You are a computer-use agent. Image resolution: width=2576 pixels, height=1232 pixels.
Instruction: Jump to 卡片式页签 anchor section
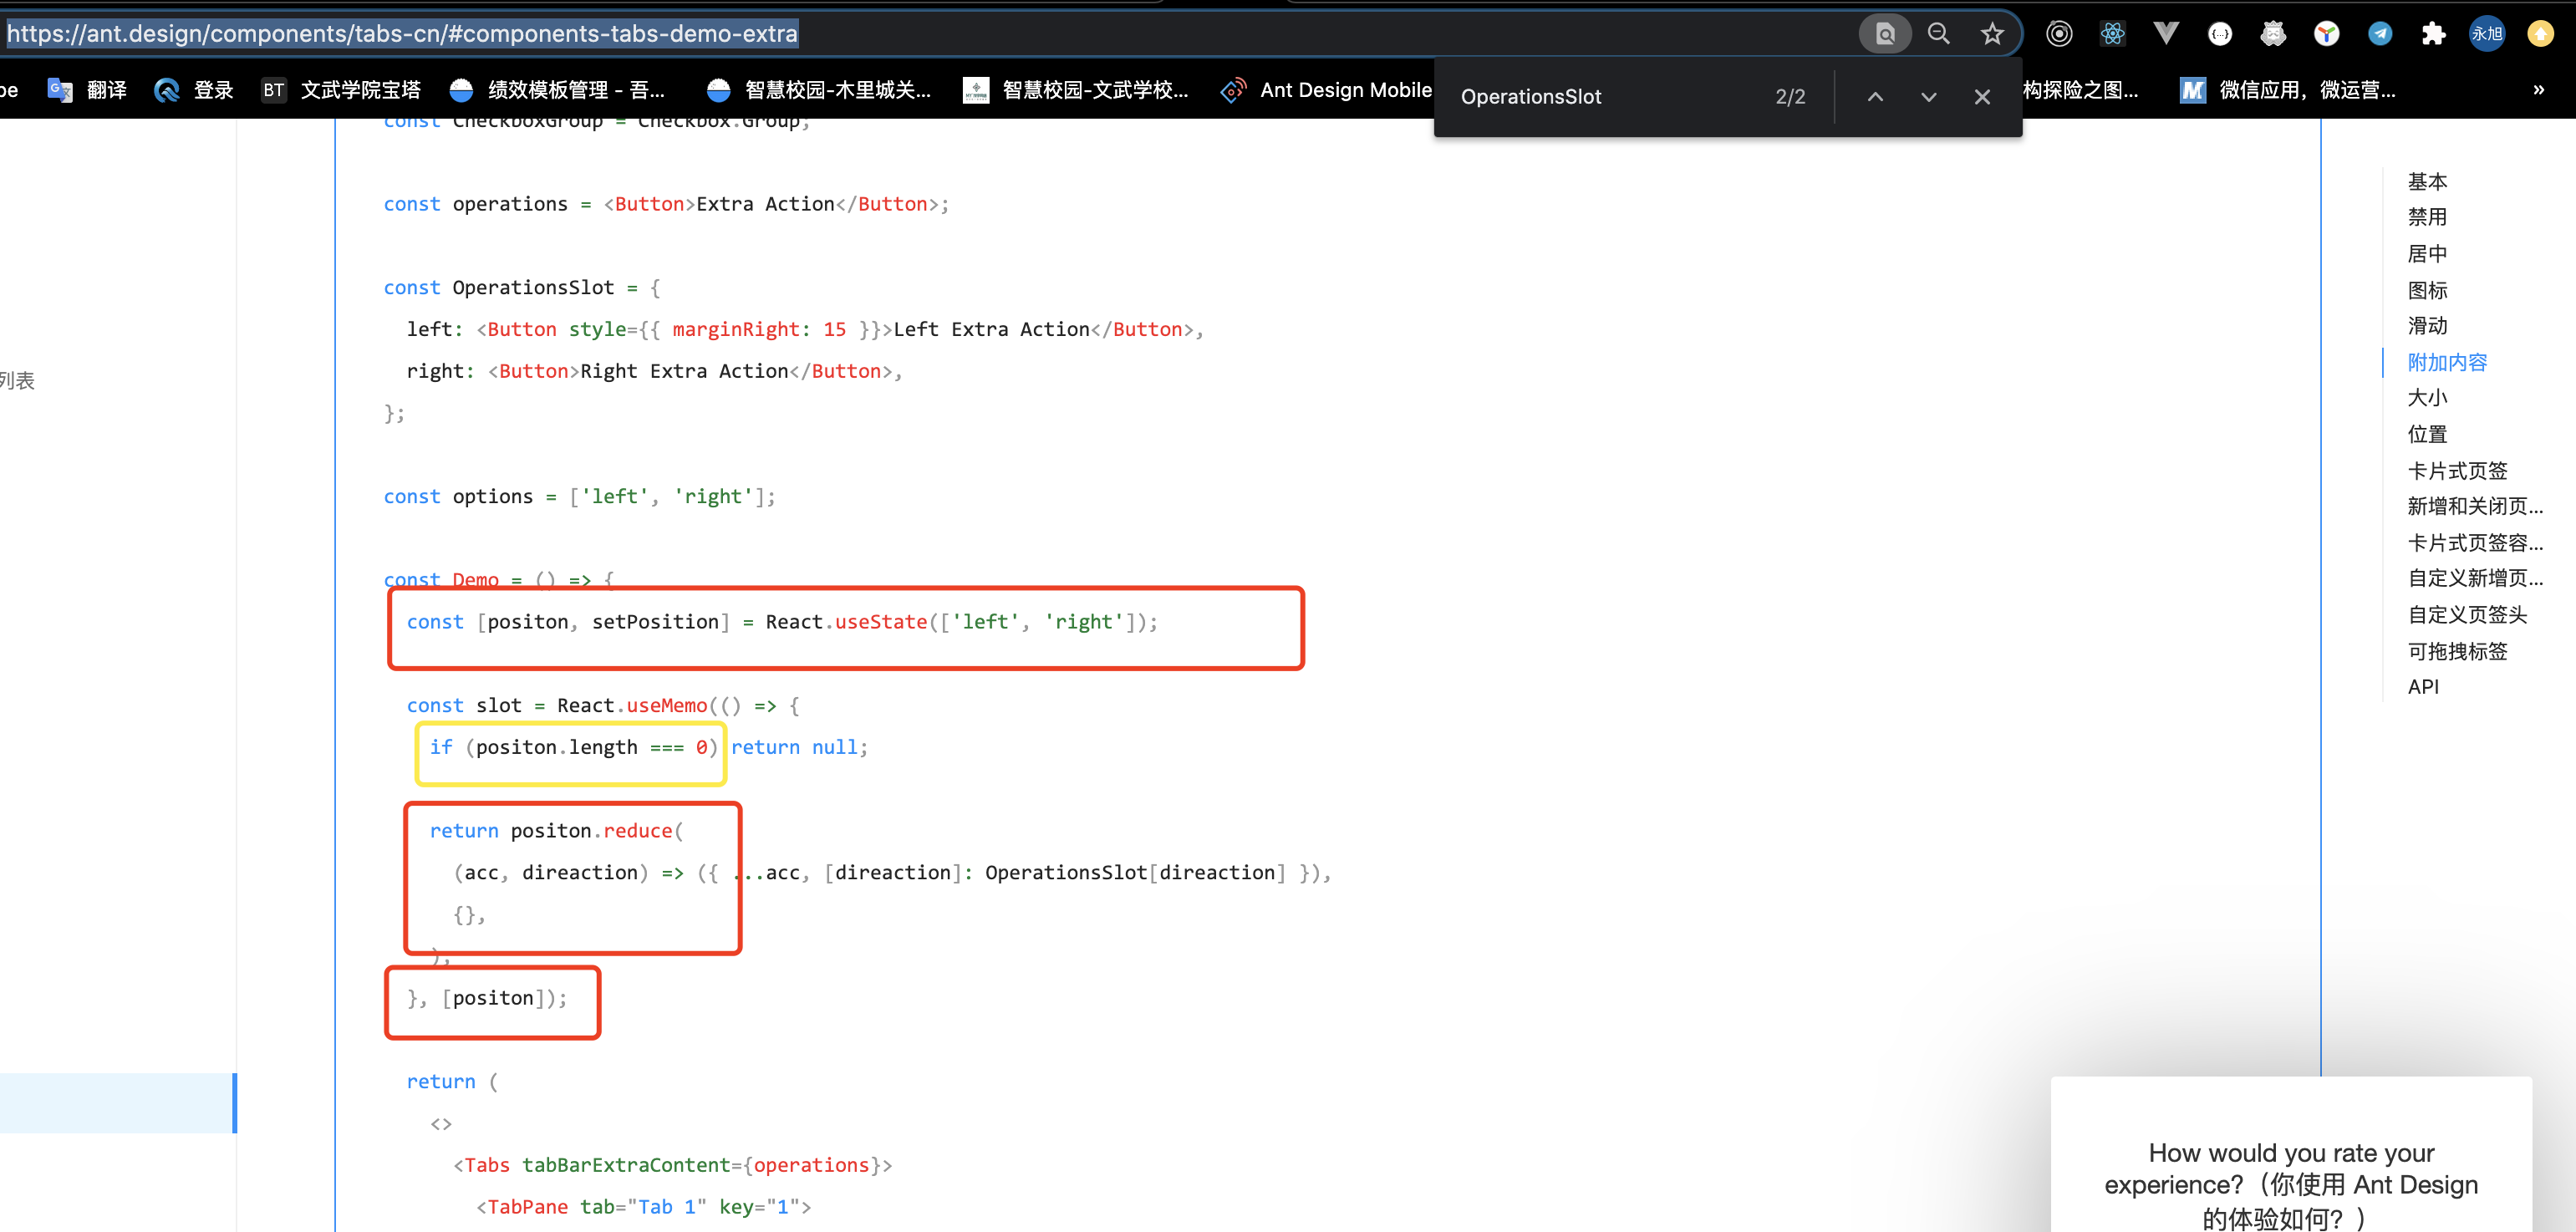[x=2457, y=470]
